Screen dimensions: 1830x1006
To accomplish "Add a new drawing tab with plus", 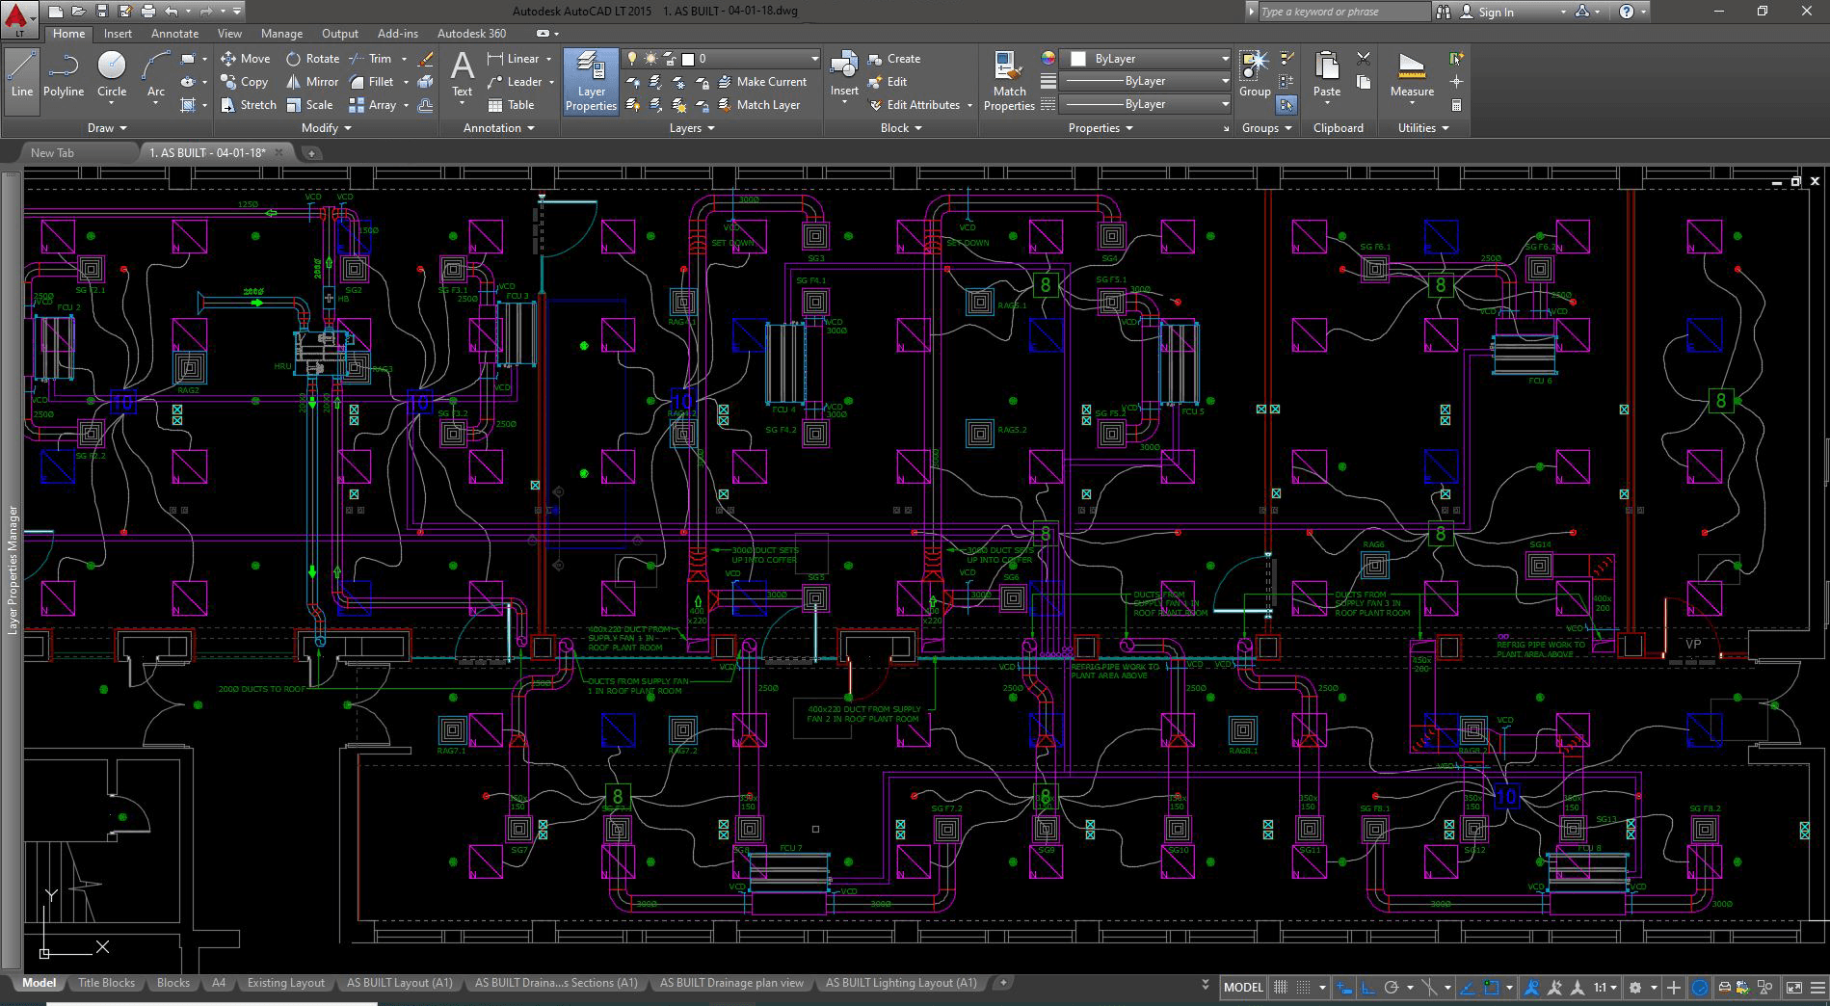I will (311, 152).
